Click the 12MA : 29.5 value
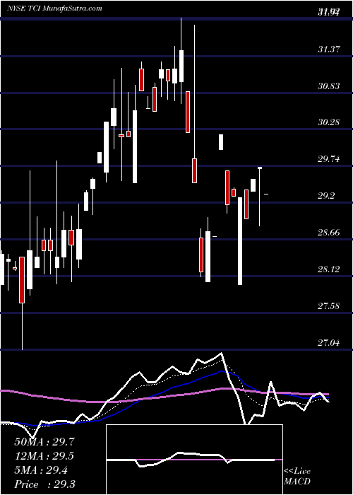The width and height of the screenshot is (353, 495). coord(44,456)
